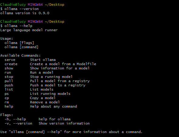
Task: Click the "Large language model runner" text
Action: 29,30
